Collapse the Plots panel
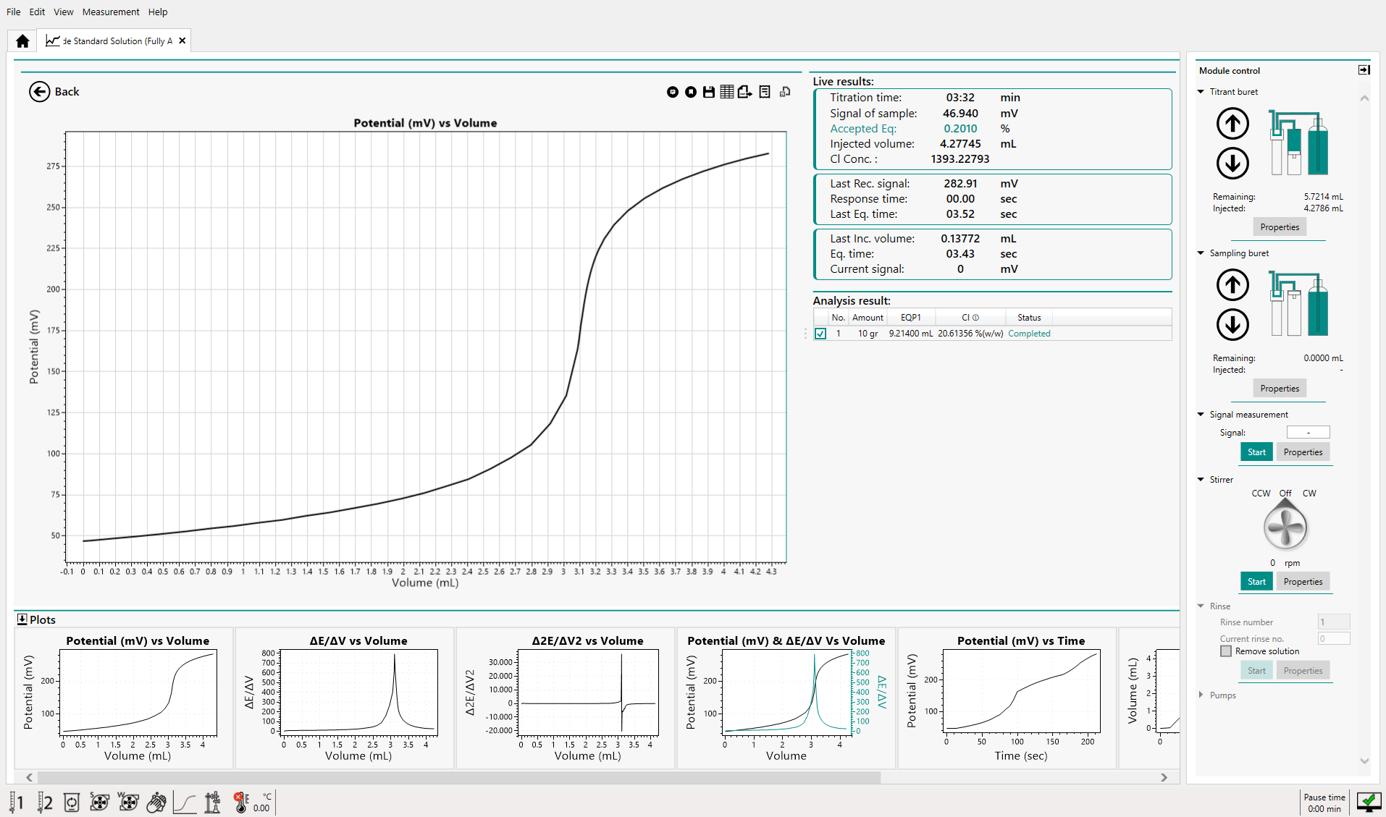1386x817 pixels. click(x=22, y=619)
